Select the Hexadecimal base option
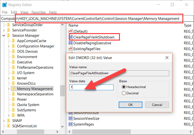The image size is (194, 135). (x=123, y=87)
